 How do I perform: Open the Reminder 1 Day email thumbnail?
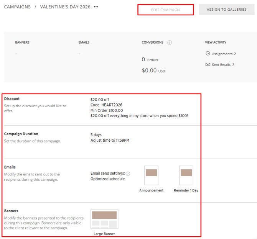coord(186,175)
